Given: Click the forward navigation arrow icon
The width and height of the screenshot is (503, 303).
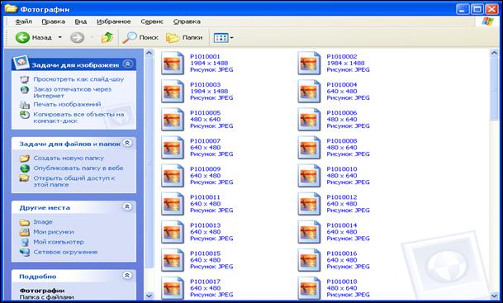Looking at the screenshot, I should [x=78, y=37].
